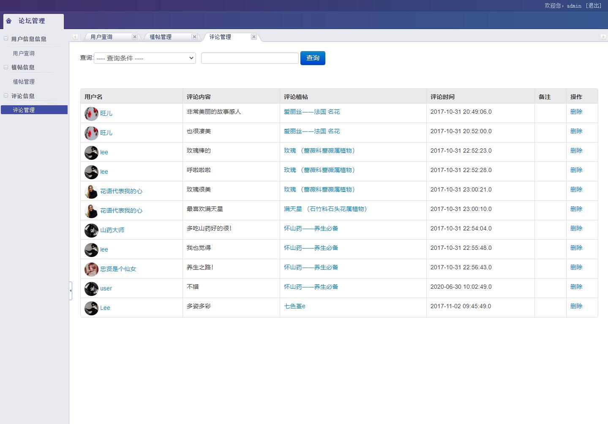
Task: Switch to the 评论管理 tab
Action: tap(220, 37)
